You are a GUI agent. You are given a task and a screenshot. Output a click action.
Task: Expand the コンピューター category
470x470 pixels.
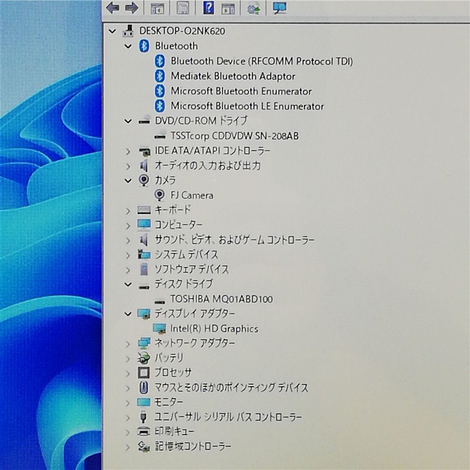pyautogui.click(x=128, y=226)
